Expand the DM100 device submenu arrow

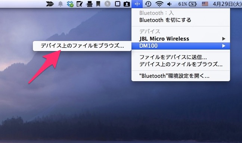point(223,46)
